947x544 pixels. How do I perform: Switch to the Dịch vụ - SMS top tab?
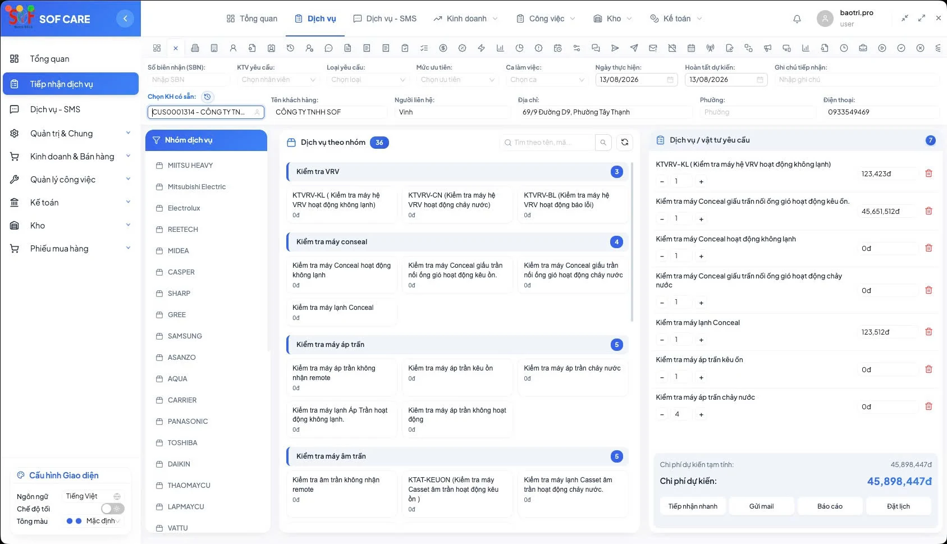pyautogui.click(x=385, y=19)
